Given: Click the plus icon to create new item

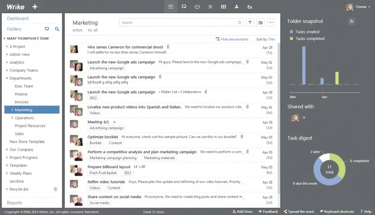Looking at the screenshot, I should tap(35, 7).
